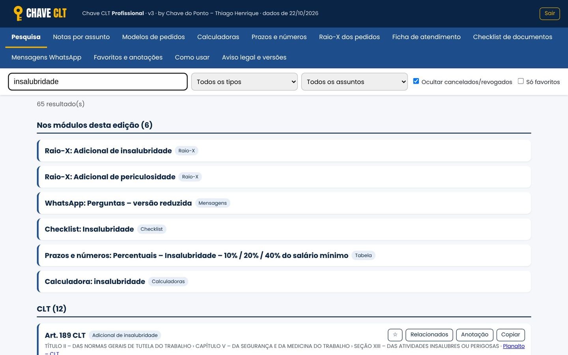Image resolution: width=568 pixels, height=355 pixels.
Task: Open Checklist de documentos tab
Action: click(x=512, y=37)
